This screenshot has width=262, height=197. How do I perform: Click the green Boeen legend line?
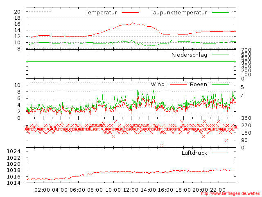click(x=220, y=85)
